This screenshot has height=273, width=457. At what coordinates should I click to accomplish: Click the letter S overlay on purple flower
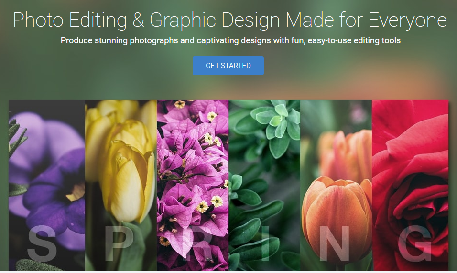click(42, 243)
